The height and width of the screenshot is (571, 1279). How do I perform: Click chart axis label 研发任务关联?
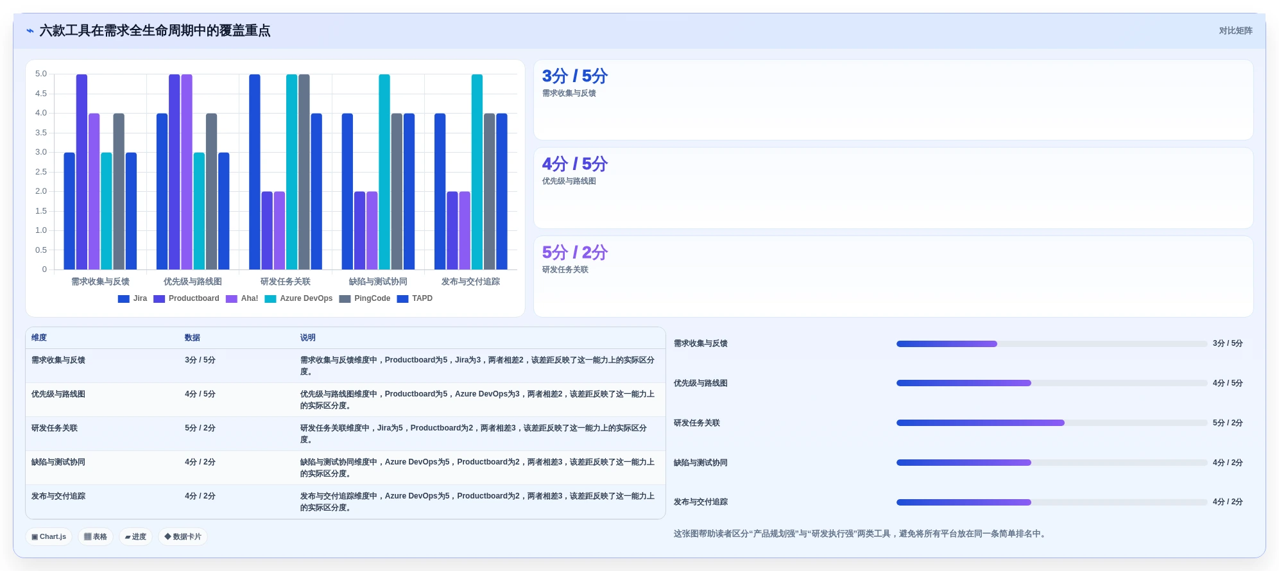click(x=286, y=282)
